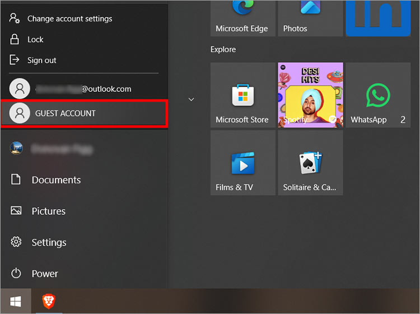Select Sign out from the account menu
The height and width of the screenshot is (314, 420).
click(x=84, y=60)
